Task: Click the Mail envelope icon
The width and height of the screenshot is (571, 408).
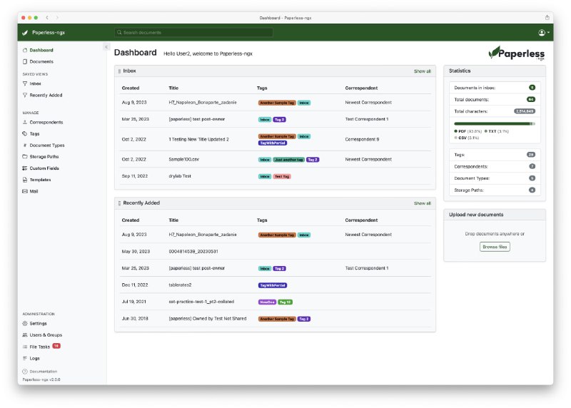Action: pos(26,191)
